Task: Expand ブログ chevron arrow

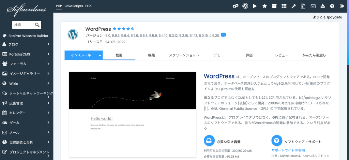Action: coord(48,44)
